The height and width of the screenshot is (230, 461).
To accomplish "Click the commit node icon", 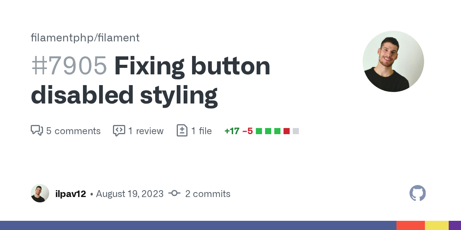I will pos(174,194).
